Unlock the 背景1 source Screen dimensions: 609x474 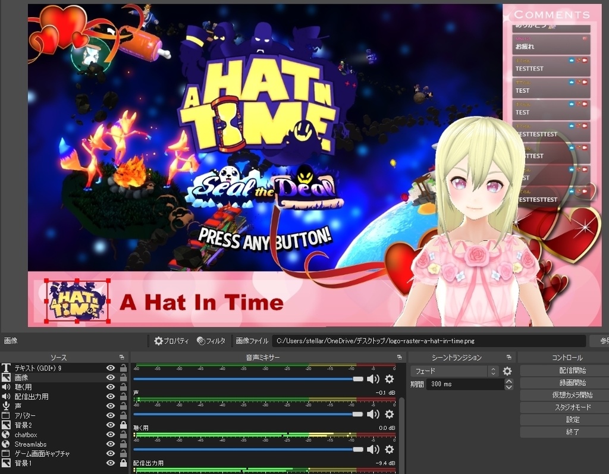point(123,463)
